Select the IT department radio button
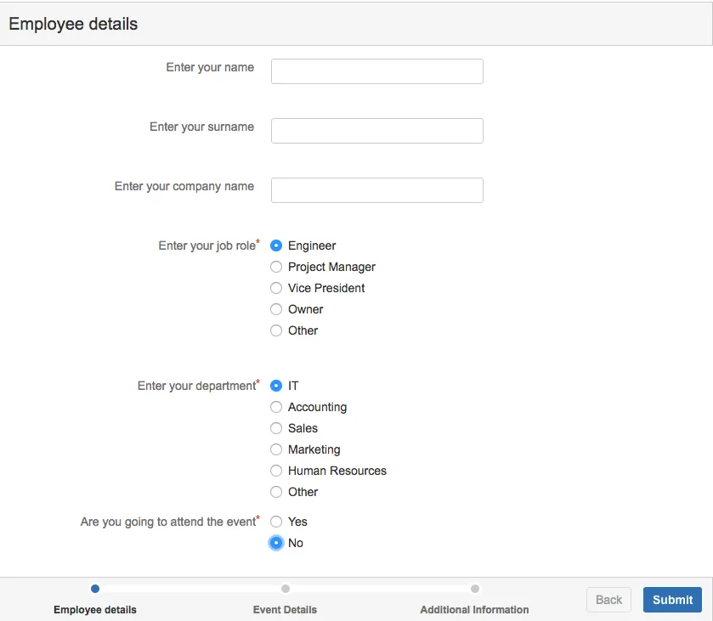This screenshot has height=621, width=713. [x=276, y=386]
